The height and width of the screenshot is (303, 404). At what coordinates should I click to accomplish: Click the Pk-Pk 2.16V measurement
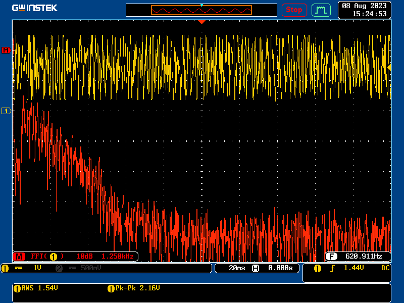pyautogui.click(x=137, y=288)
